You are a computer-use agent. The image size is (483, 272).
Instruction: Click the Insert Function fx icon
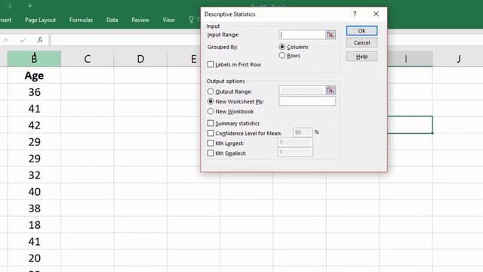point(40,40)
